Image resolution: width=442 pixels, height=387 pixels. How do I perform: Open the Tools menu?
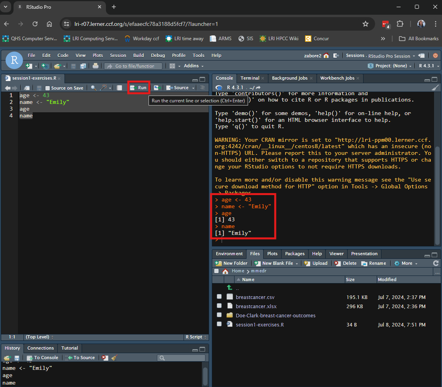click(198, 55)
